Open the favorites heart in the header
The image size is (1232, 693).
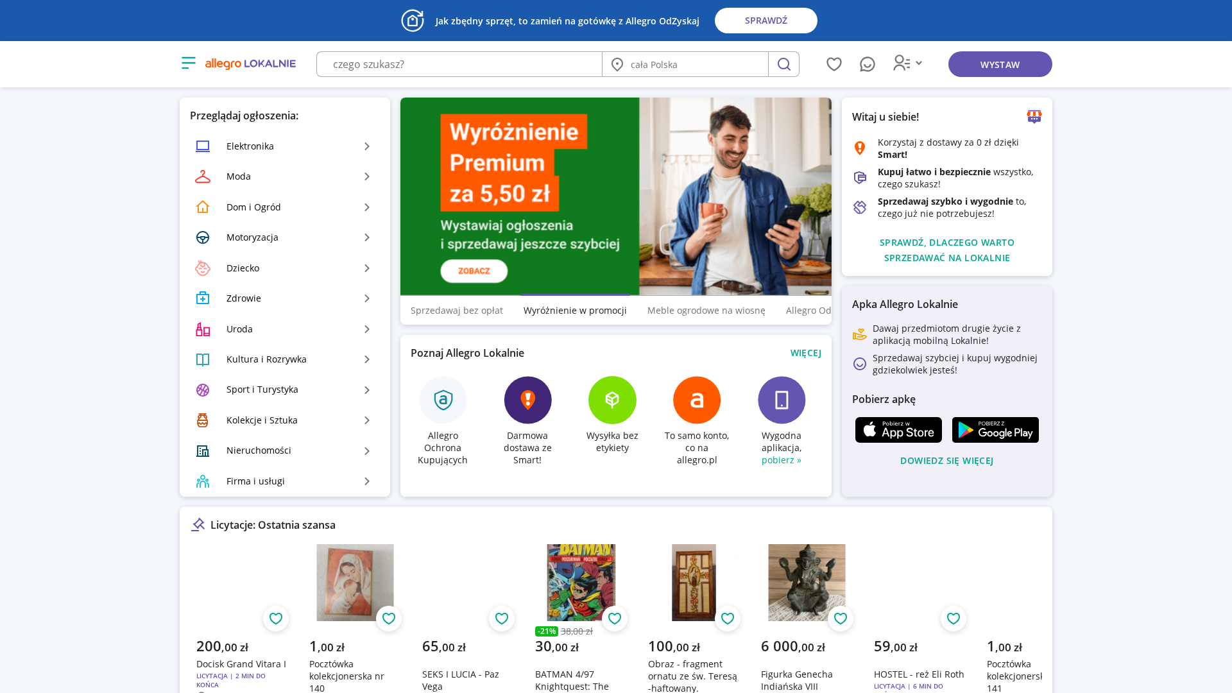coord(834,64)
